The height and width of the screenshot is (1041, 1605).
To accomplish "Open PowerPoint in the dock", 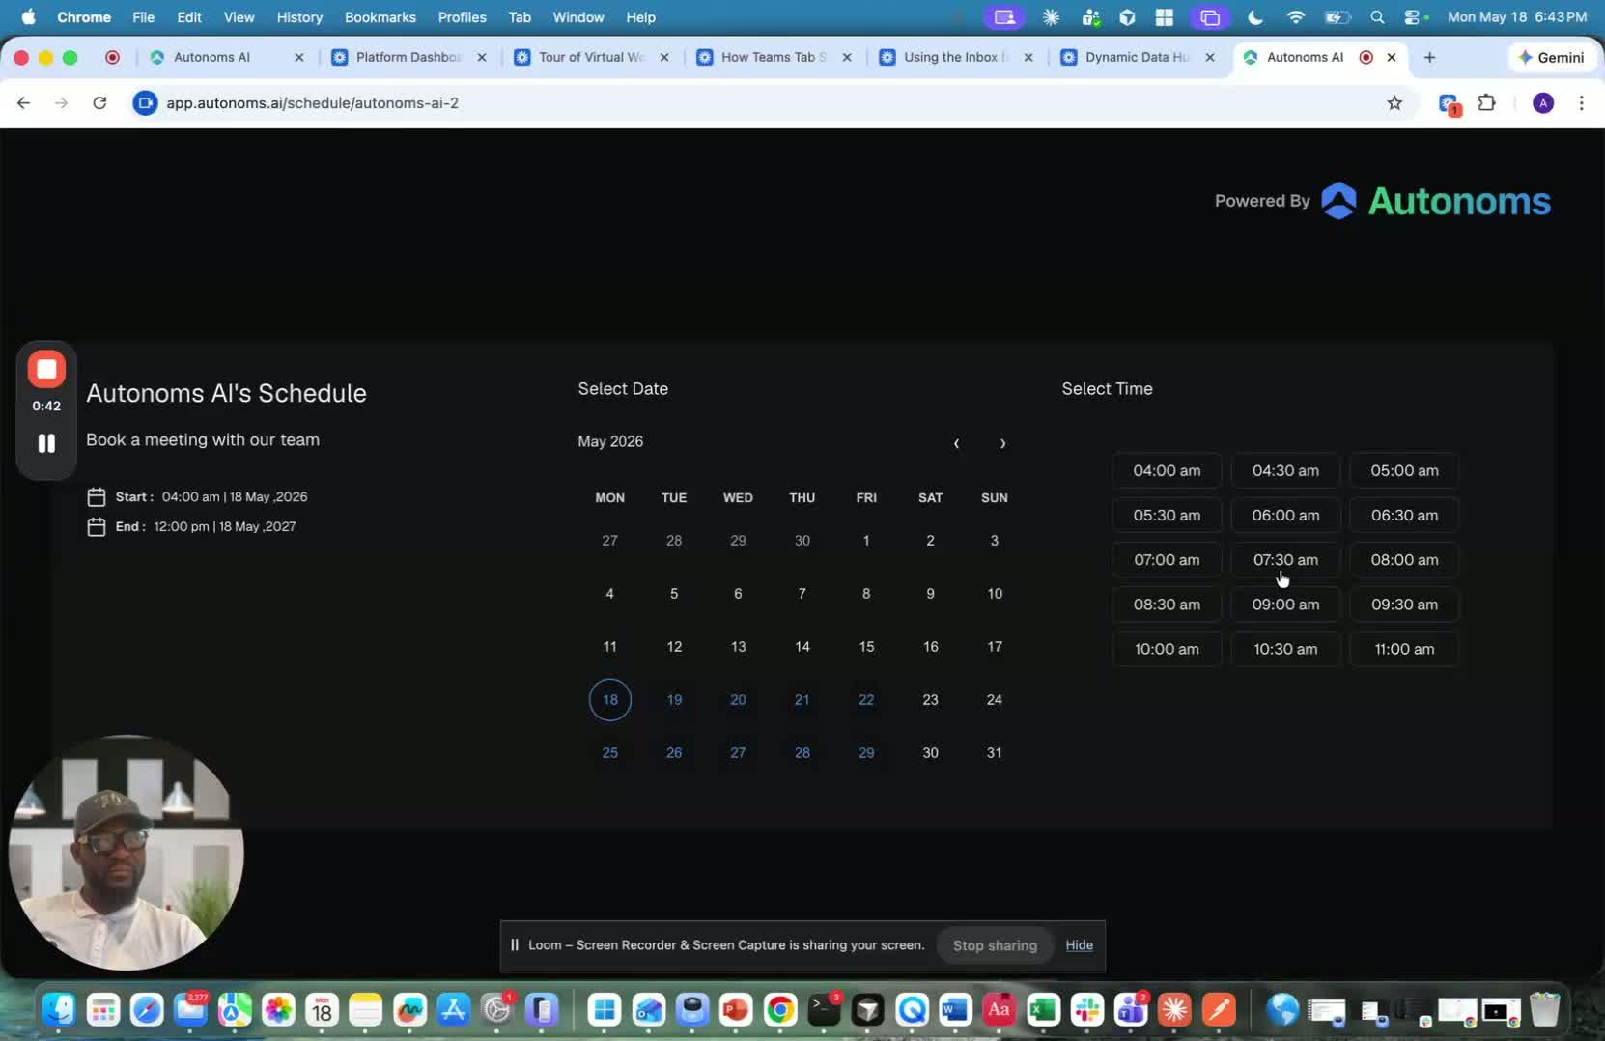I will (x=736, y=1010).
